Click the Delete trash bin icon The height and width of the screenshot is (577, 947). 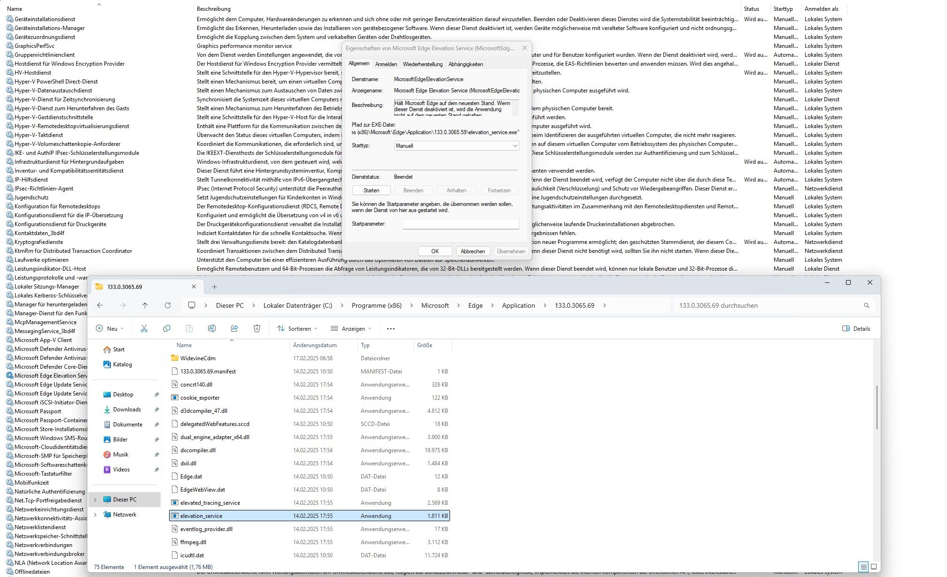click(x=257, y=329)
